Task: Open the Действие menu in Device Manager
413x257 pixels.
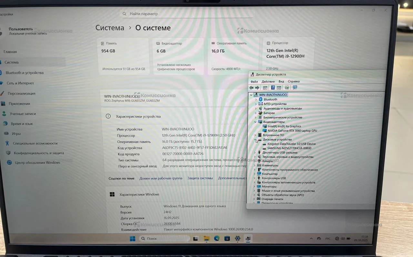Action: tap(268, 82)
